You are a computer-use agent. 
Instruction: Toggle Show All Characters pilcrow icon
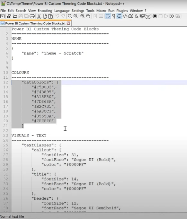coord(114,16)
